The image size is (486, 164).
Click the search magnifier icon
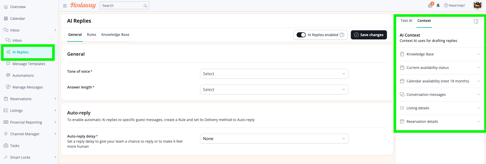[145, 6]
